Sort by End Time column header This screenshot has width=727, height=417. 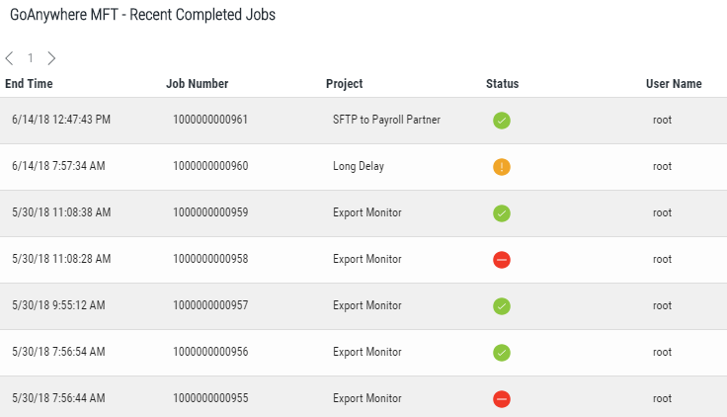29,83
